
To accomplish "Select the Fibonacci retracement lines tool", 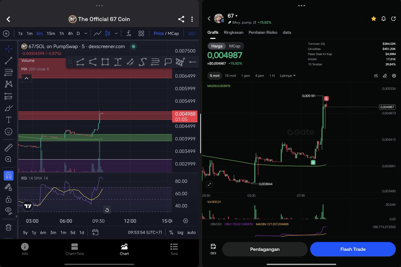I will tap(9, 72).
